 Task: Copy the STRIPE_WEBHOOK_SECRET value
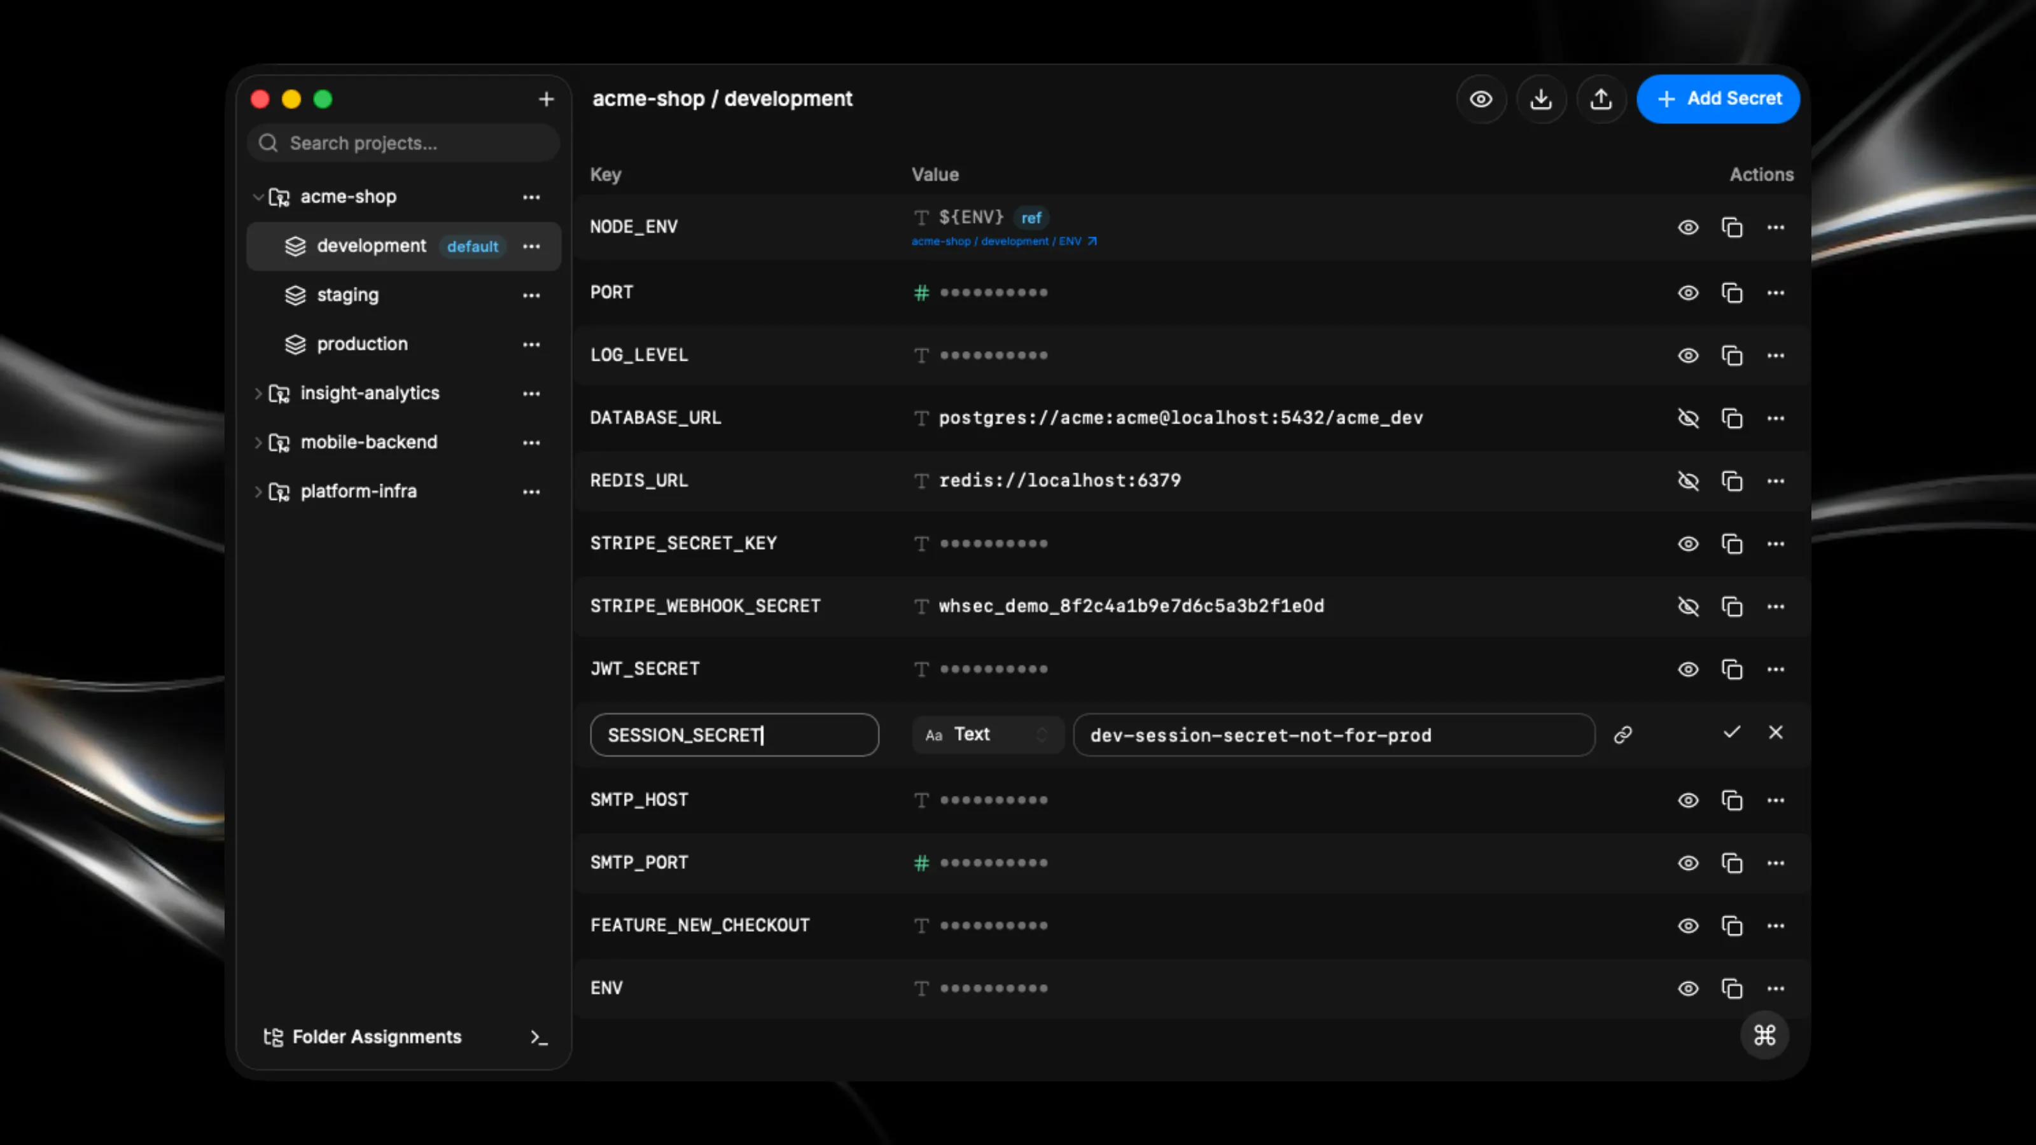tap(1732, 606)
